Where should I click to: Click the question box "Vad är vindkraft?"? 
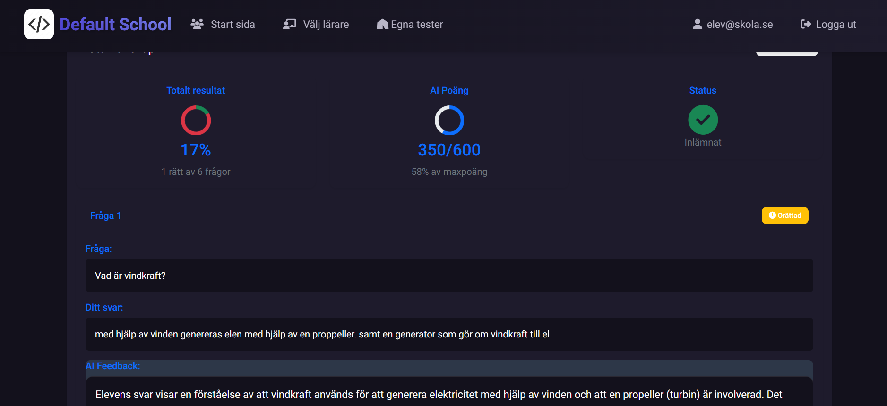449,276
